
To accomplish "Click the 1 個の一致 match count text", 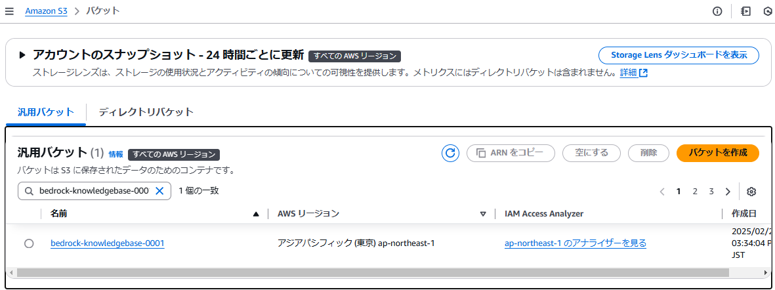I will 199,191.
